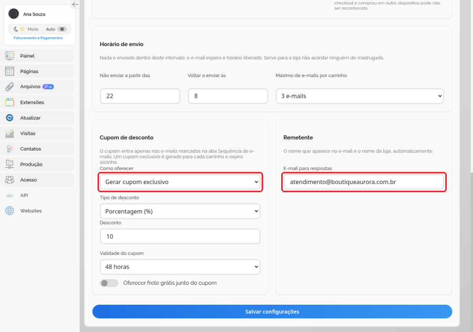Image resolution: width=473 pixels, height=332 pixels.
Task: Click the moon and sun mode icon
Action: (19, 29)
